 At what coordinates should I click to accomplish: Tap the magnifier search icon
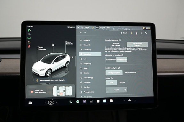tap(81, 33)
